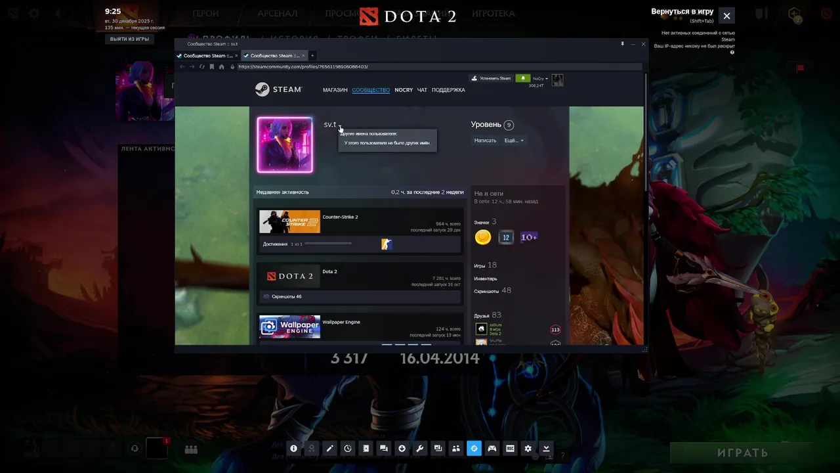The width and height of the screenshot is (840, 473).
Task: Click the purple '10+' badge
Action: pyautogui.click(x=529, y=237)
